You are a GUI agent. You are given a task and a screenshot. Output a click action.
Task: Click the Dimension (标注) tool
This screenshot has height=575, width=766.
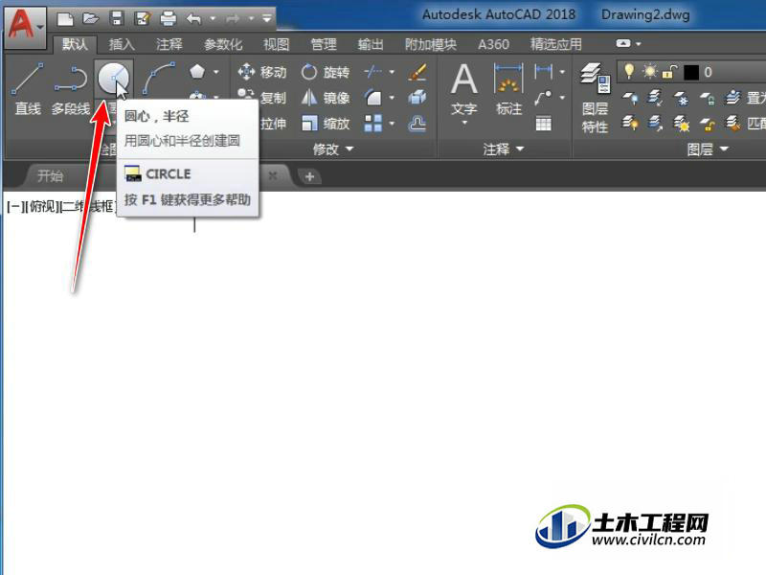tap(508, 88)
